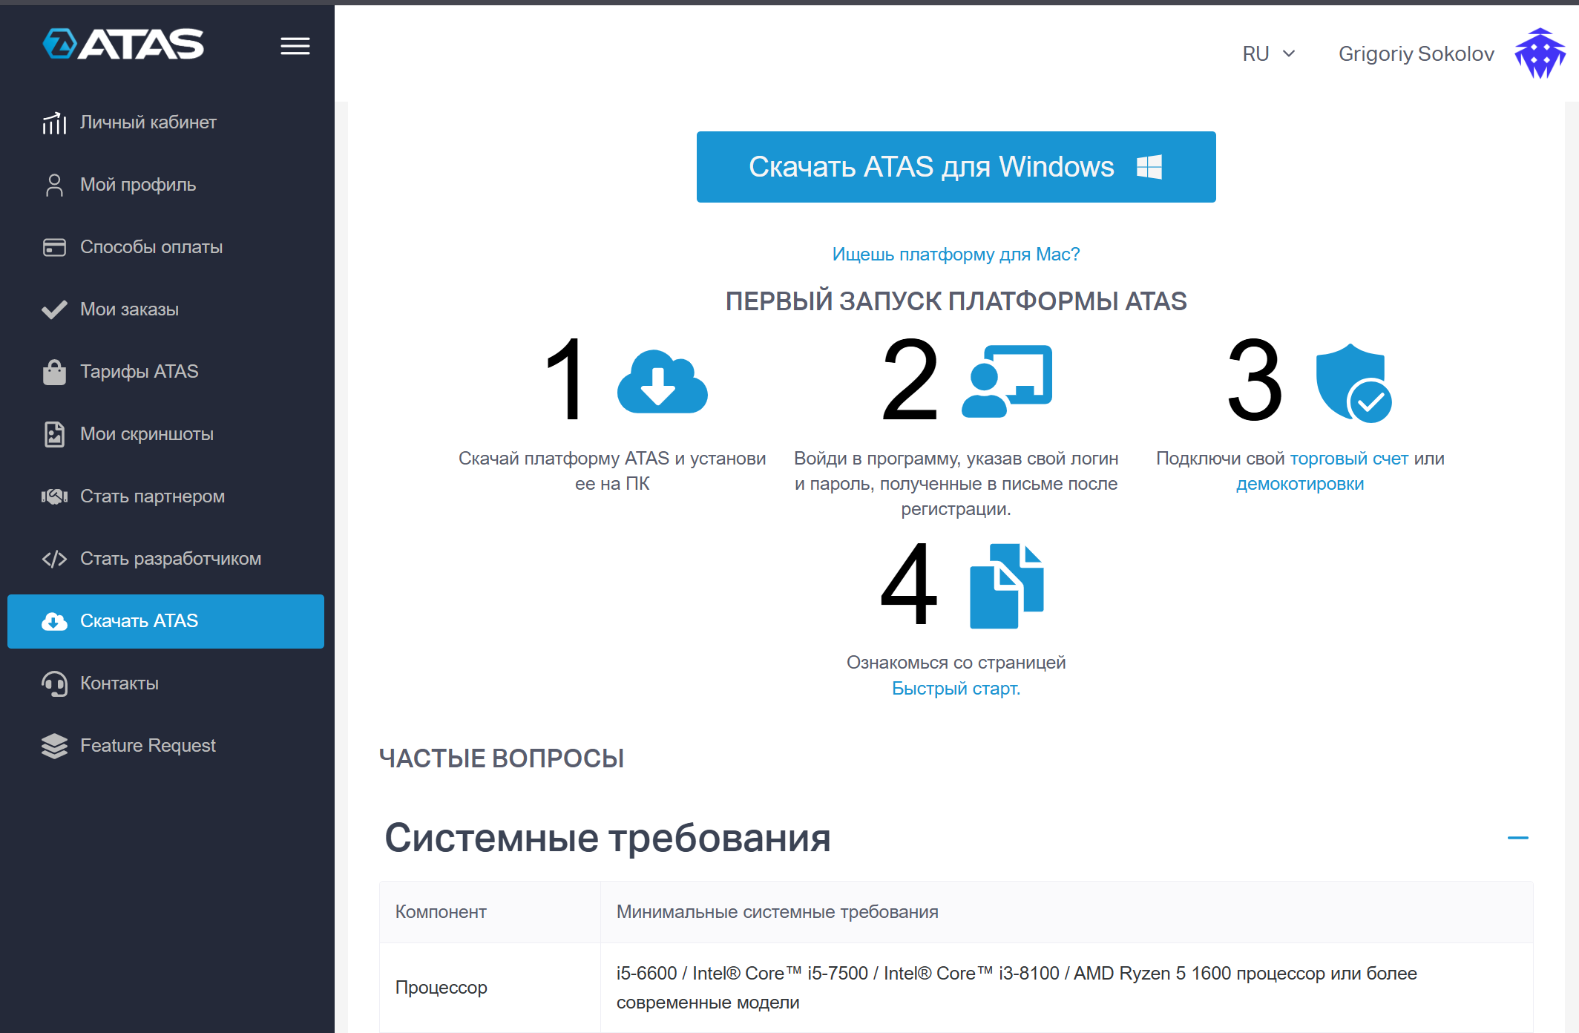Collapse the Системные требования section
The image size is (1579, 1033).
pyautogui.click(x=1517, y=838)
